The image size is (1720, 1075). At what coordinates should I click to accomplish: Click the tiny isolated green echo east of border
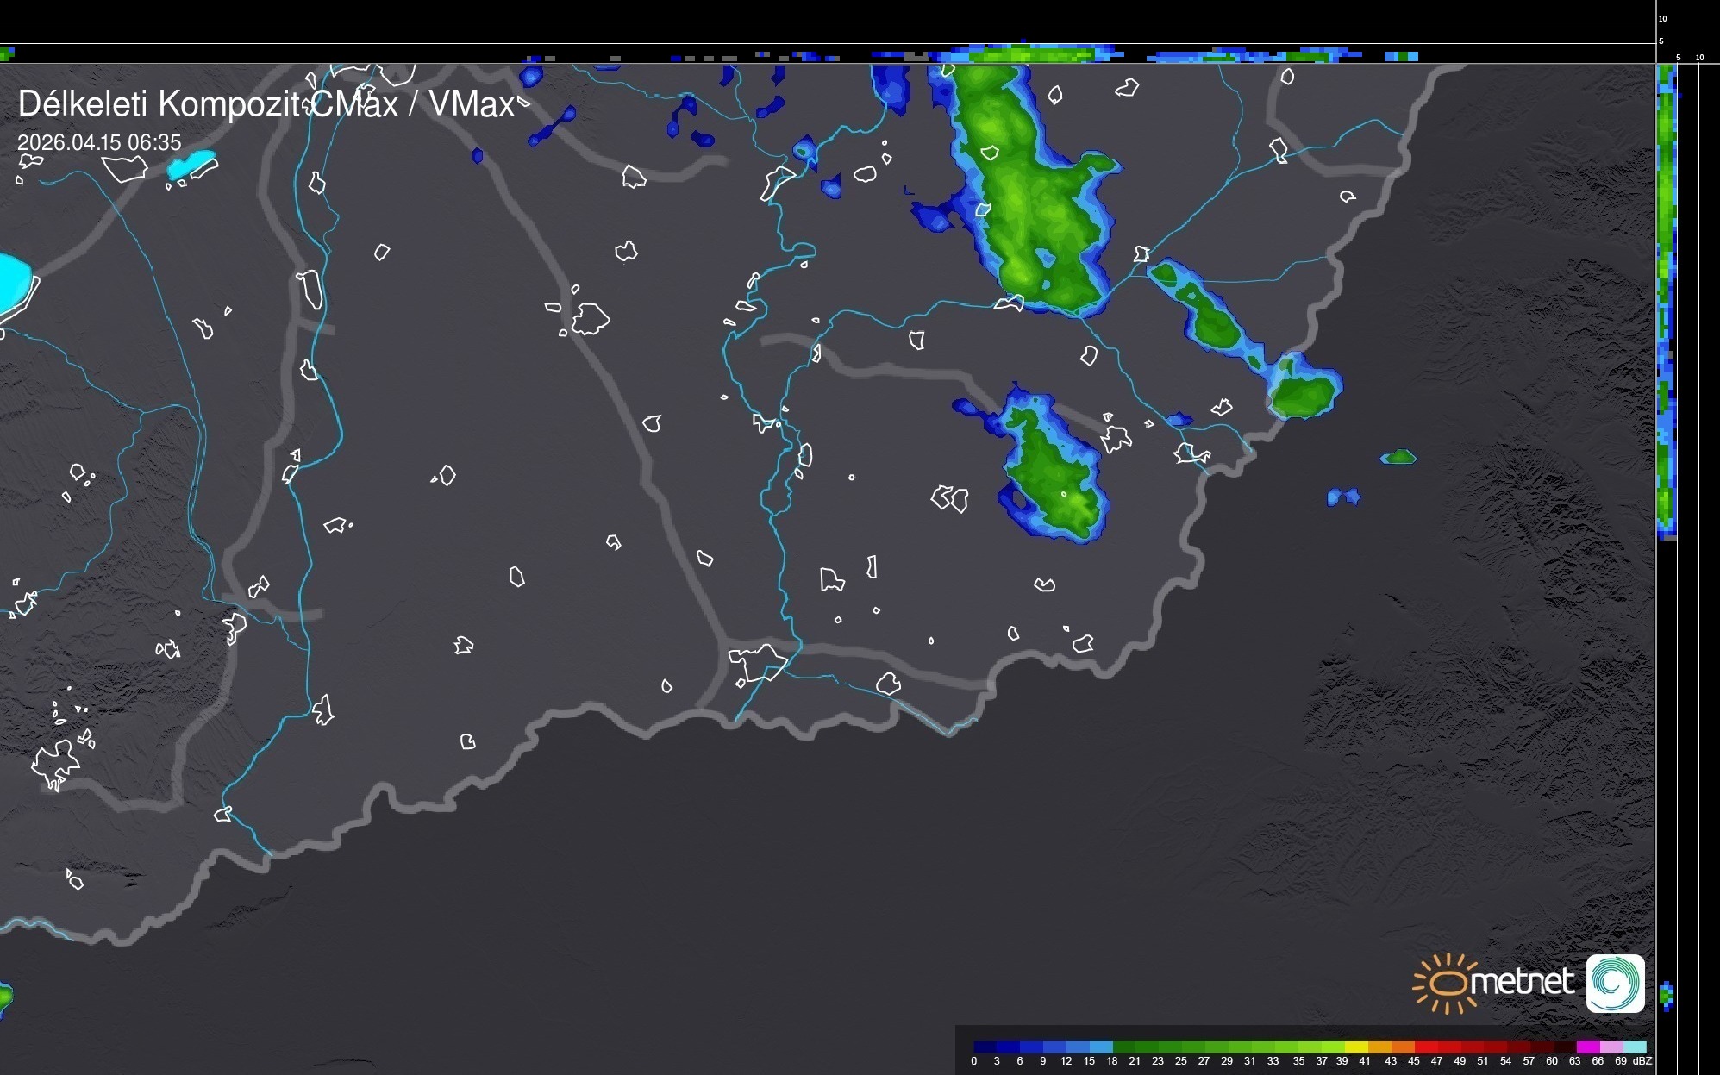(x=1398, y=457)
